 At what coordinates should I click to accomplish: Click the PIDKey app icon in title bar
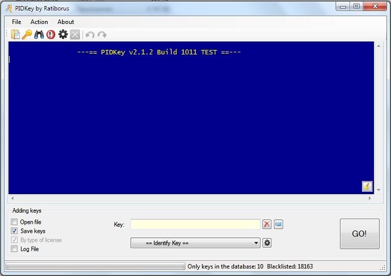click(x=9, y=8)
